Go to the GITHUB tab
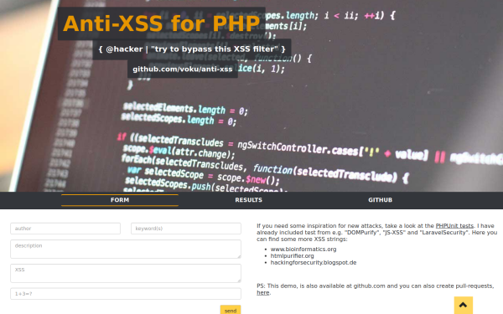 point(380,200)
